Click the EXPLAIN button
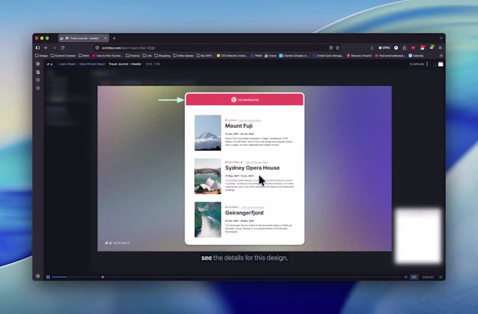478x314 pixels. [x=417, y=64]
